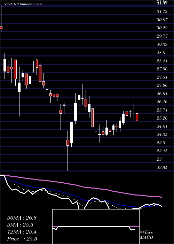Click the 27.06 price axis label
The height and width of the screenshot is (244, 174).
[x=162, y=85]
